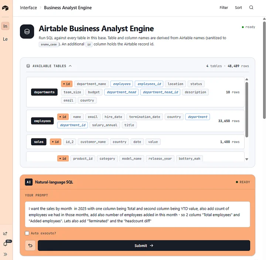Click the tables list scroll-down arrow
The width and height of the screenshot is (266, 260).
(247, 159)
